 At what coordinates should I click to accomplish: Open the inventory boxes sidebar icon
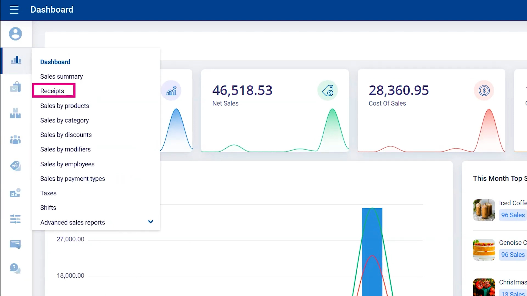coord(15,113)
